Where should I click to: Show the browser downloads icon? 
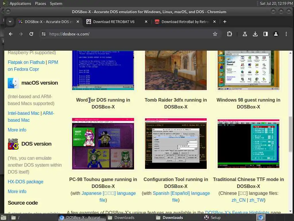pyautogui.click(x=255, y=34)
